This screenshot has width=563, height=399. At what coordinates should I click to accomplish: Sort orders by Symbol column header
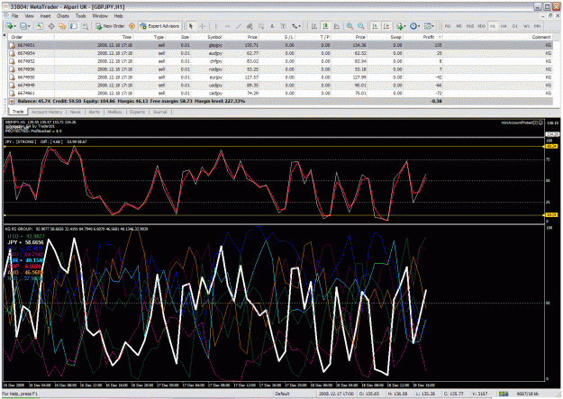point(209,37)
